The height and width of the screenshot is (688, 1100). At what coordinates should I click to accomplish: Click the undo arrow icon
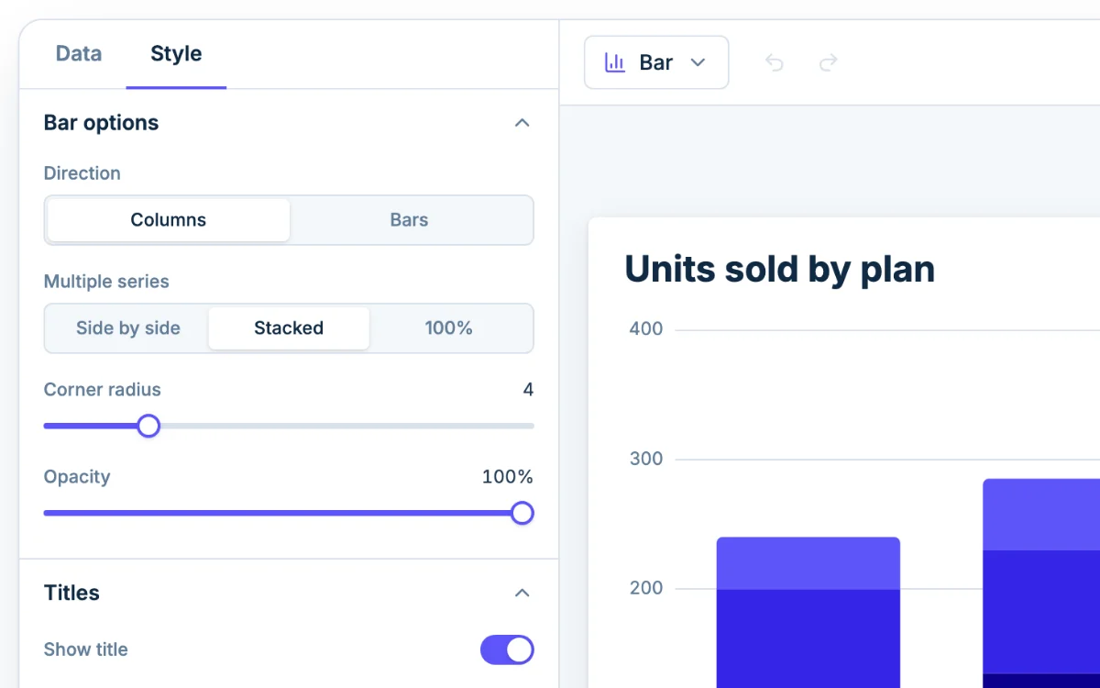(775, 62)
